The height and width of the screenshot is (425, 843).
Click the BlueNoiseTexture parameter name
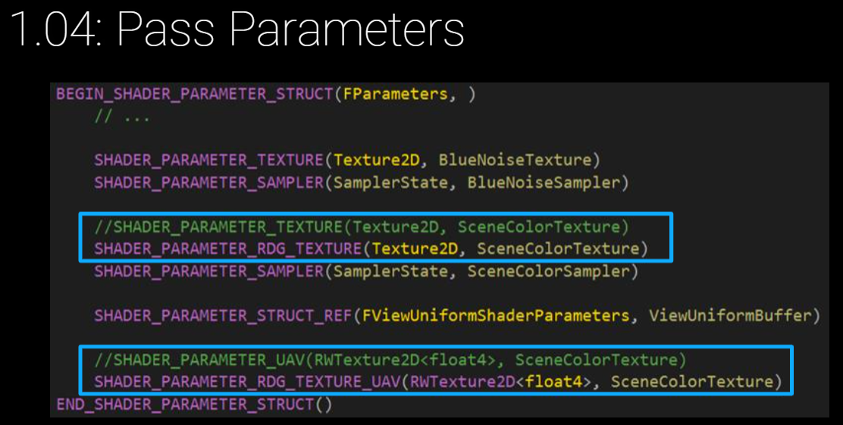coord(514,160)
